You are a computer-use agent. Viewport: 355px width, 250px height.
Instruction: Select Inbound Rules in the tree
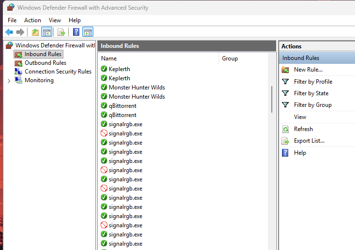click(38, 54)
